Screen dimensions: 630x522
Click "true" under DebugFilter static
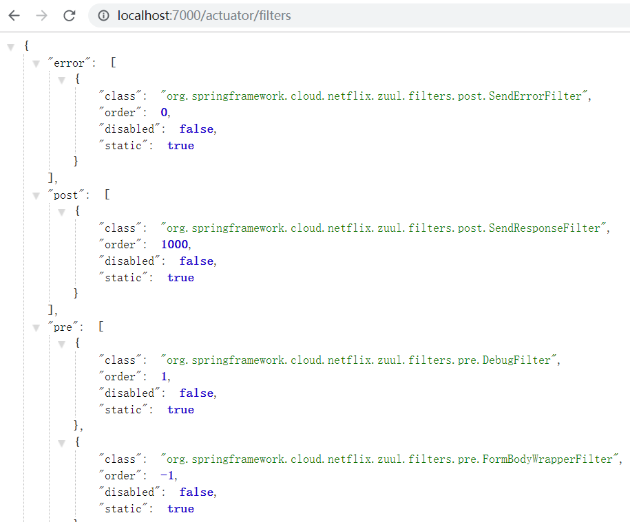click(181, 410)
